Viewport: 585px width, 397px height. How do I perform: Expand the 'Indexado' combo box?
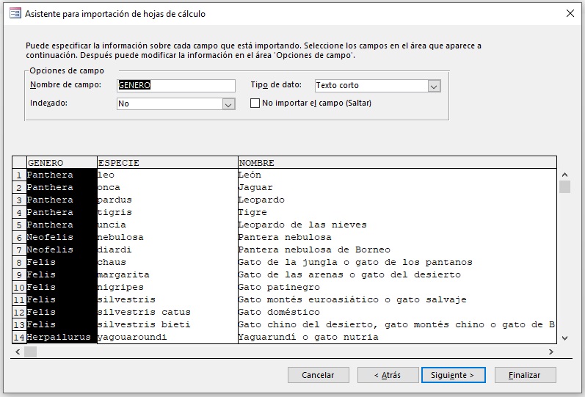228,104
